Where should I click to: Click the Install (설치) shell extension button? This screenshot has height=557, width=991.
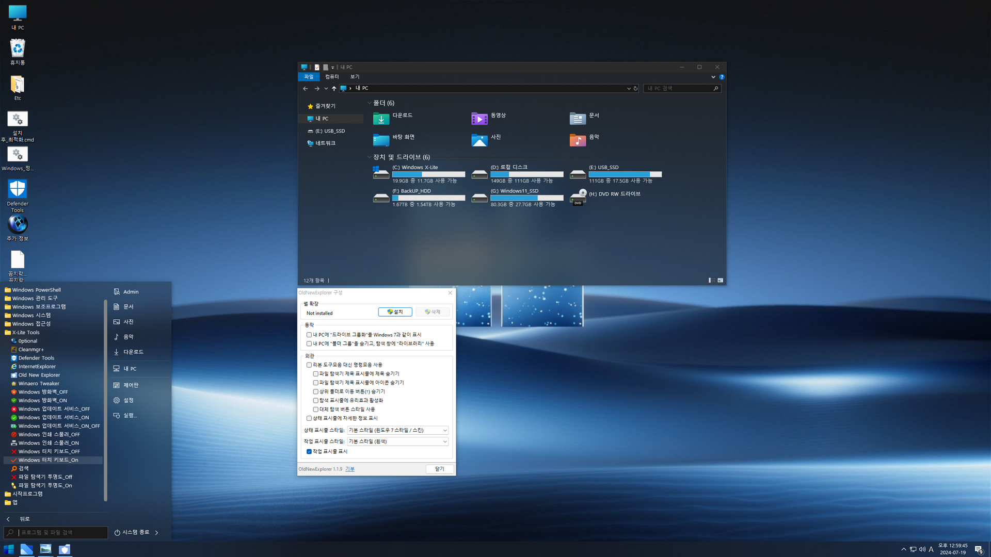point(395,312)
